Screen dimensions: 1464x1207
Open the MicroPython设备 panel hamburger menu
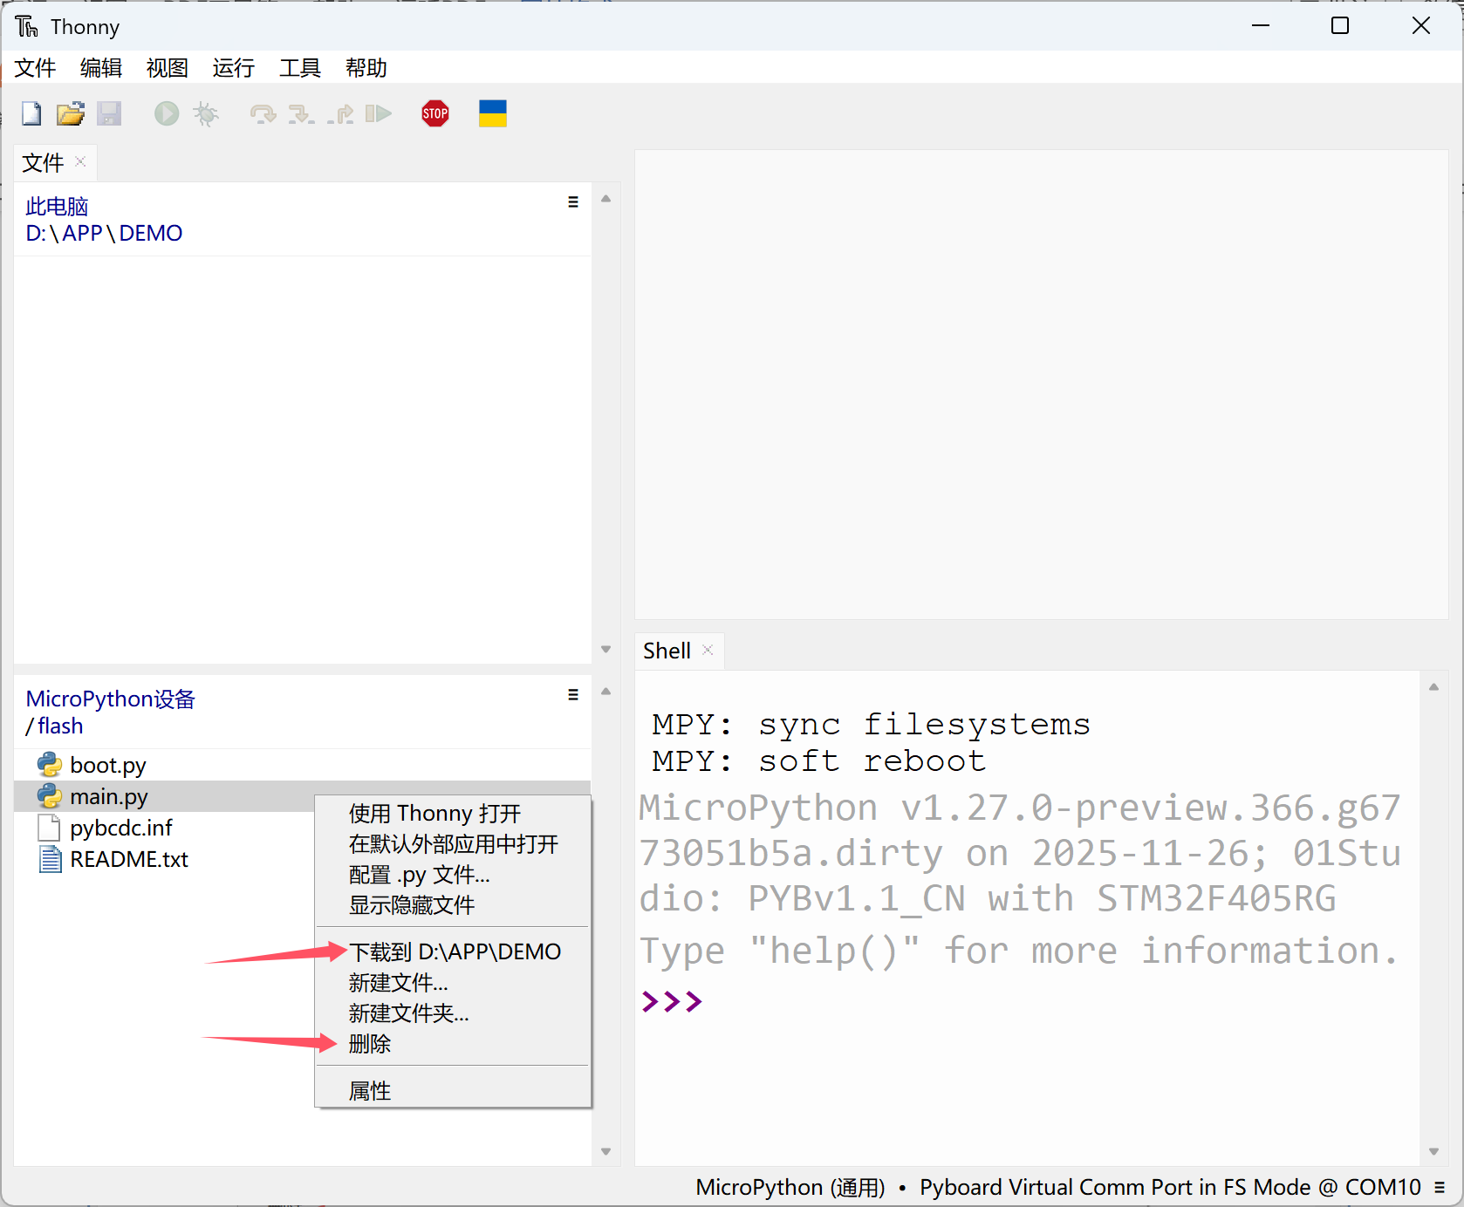point(573,694)
